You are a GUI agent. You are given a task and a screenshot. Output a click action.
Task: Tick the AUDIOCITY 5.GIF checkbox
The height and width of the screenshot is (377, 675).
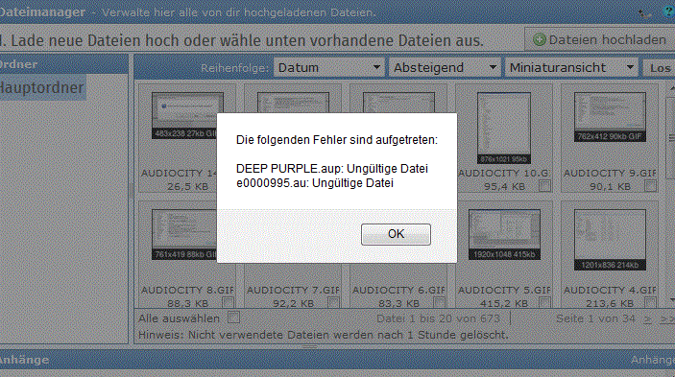544,302
